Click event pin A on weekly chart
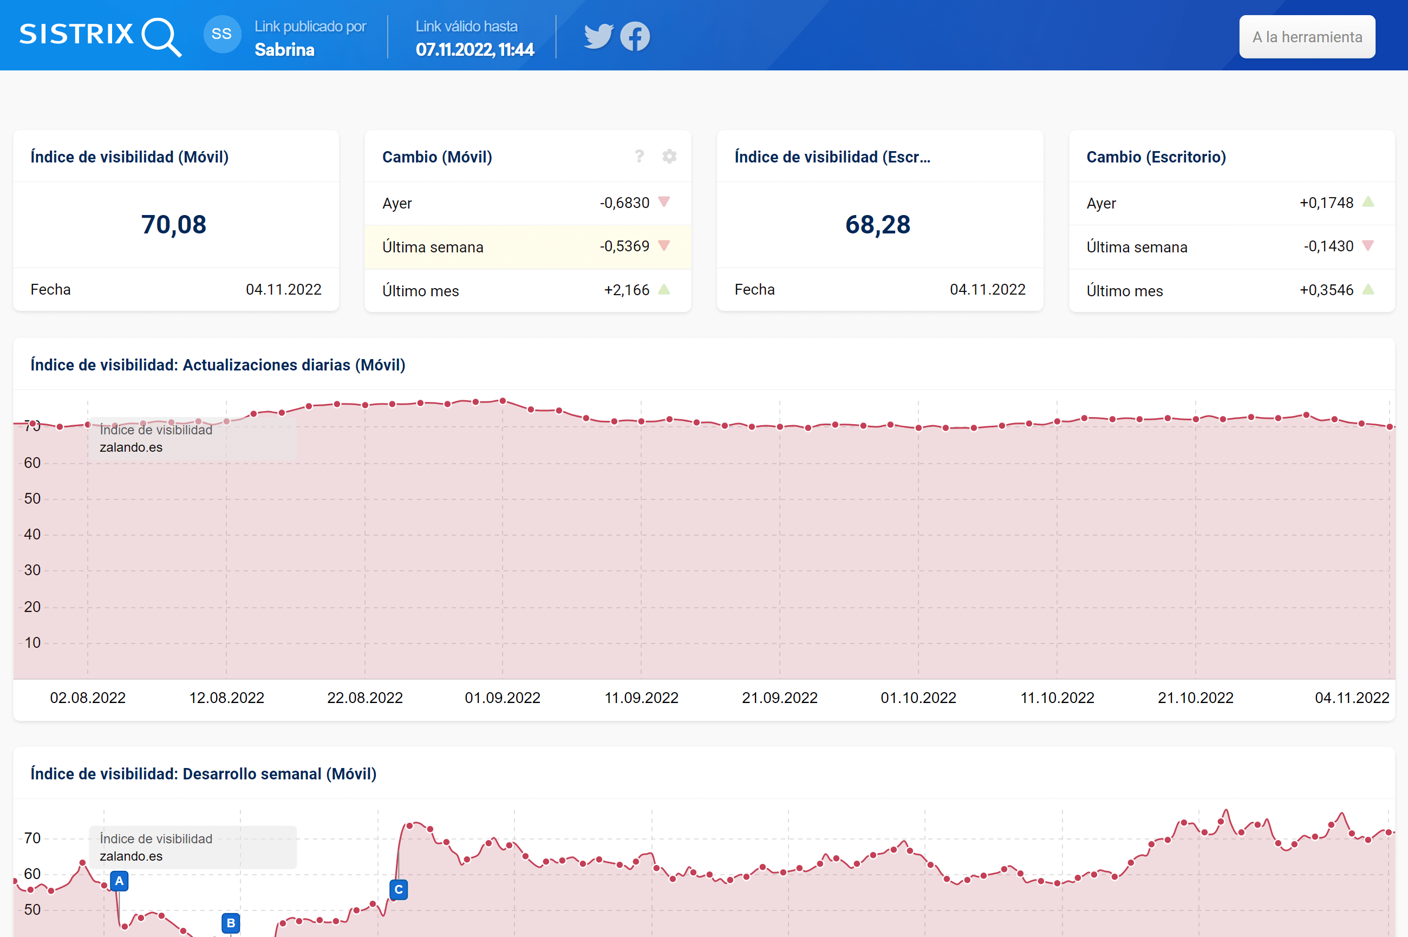1408x937 pixels. coord(120,881)
